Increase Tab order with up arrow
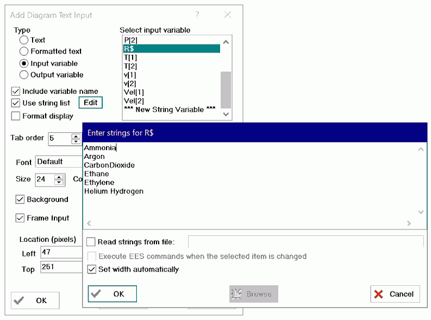The width and height of the screenshot is (431, 320). click(x=76, y=136)
